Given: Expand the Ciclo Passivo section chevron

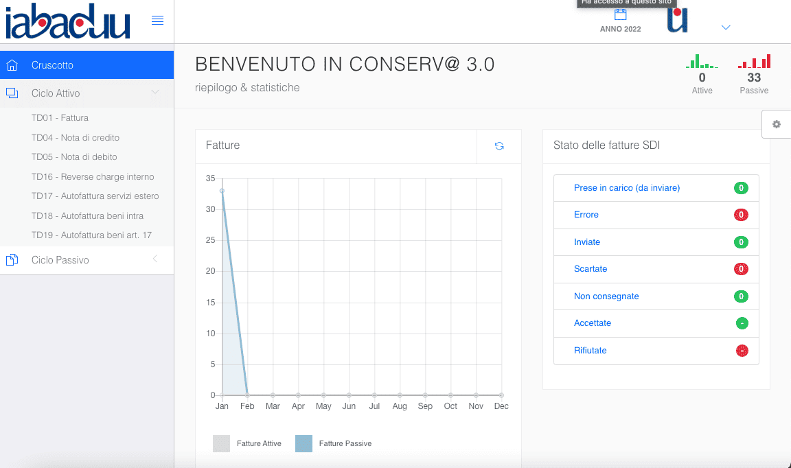Looking at the screenshot, I should coord(155,259).
